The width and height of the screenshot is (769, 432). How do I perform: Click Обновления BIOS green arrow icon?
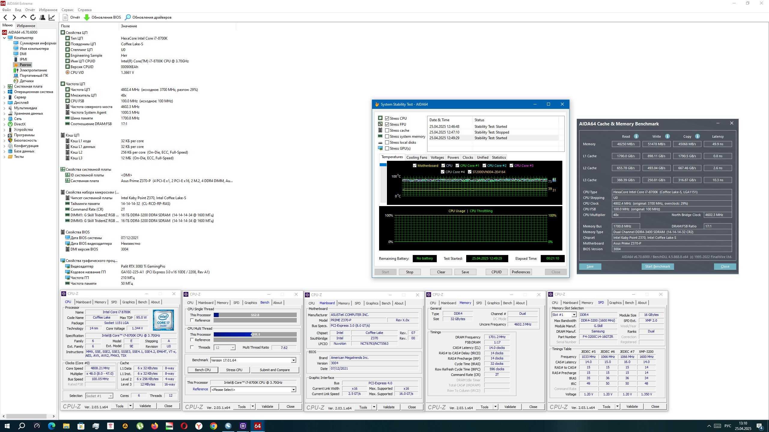click(87, 17)
